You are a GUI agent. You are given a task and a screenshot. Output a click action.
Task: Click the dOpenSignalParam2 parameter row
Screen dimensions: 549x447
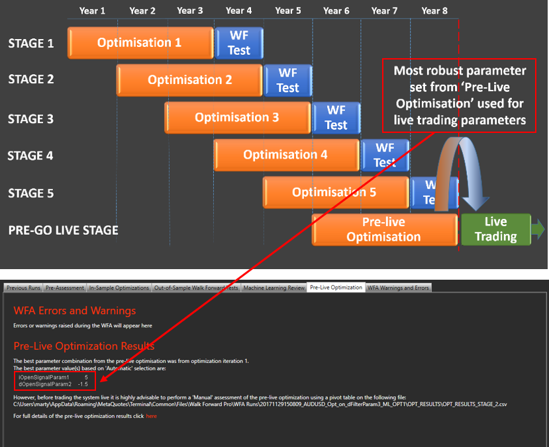click(53, 384)
